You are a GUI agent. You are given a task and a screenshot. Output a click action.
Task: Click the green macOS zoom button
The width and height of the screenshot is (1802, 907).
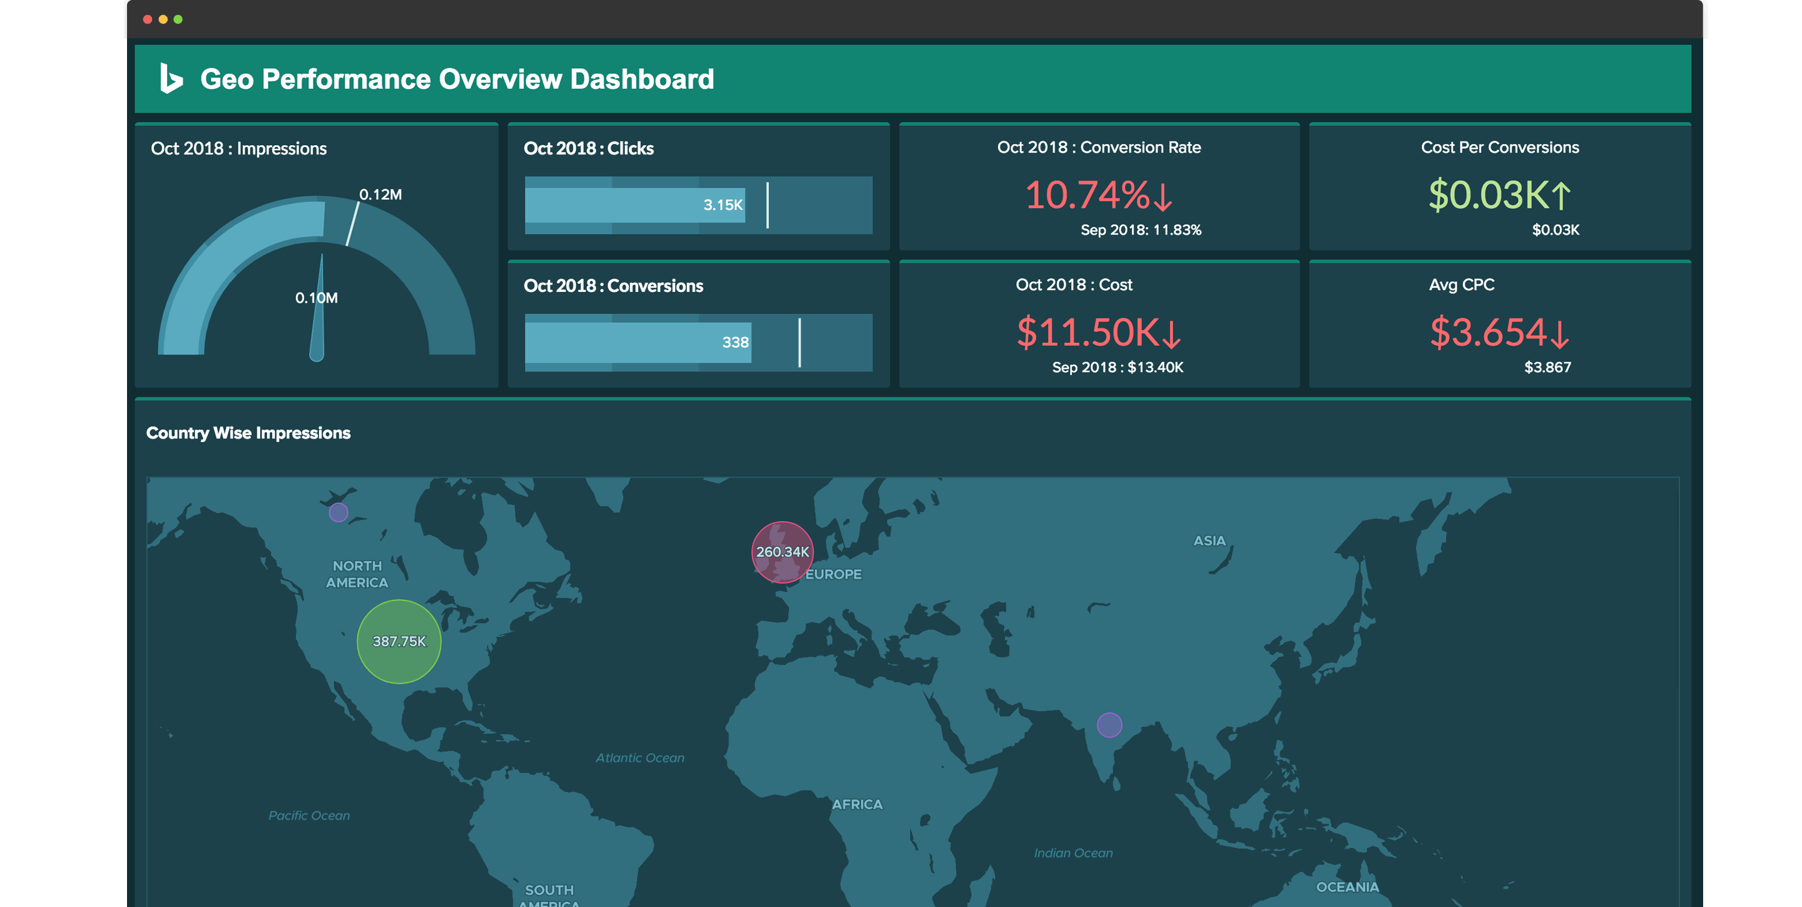pyautogui.click(x=179, y=19)
